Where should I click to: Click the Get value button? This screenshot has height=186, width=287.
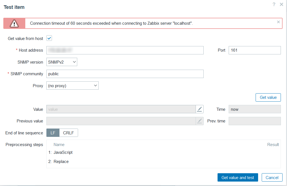[x=268, y=97]
